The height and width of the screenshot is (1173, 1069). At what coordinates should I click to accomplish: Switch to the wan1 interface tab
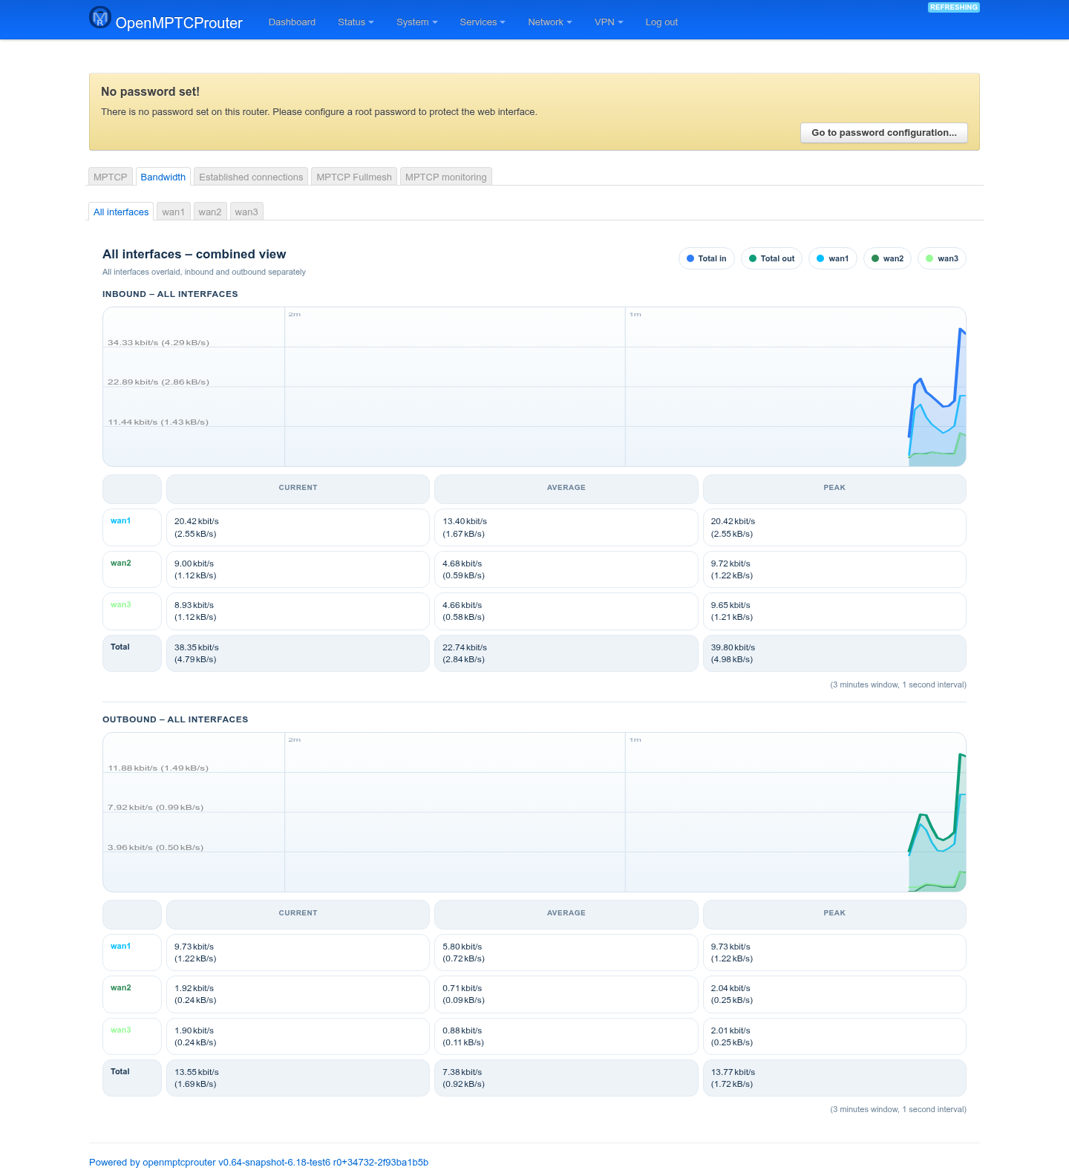point(174,212)
